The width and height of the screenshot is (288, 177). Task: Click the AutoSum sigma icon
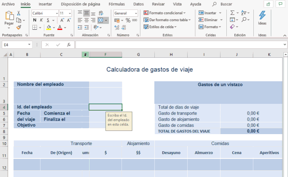click(x=232, y=13)
